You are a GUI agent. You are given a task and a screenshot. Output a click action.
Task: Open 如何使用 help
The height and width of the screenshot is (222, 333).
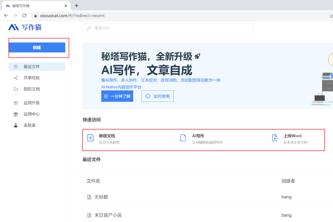[157, 96]
